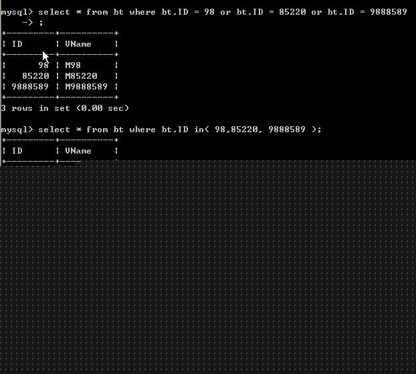Click the 'in( 98,85220, 9888589 );' clause
This screenshot has width=416, height=374.
[x=257, y=130]
